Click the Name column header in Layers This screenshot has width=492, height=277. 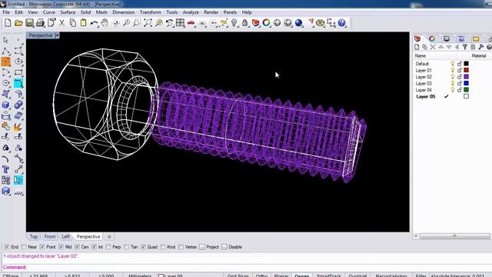[x=421, y=56]
